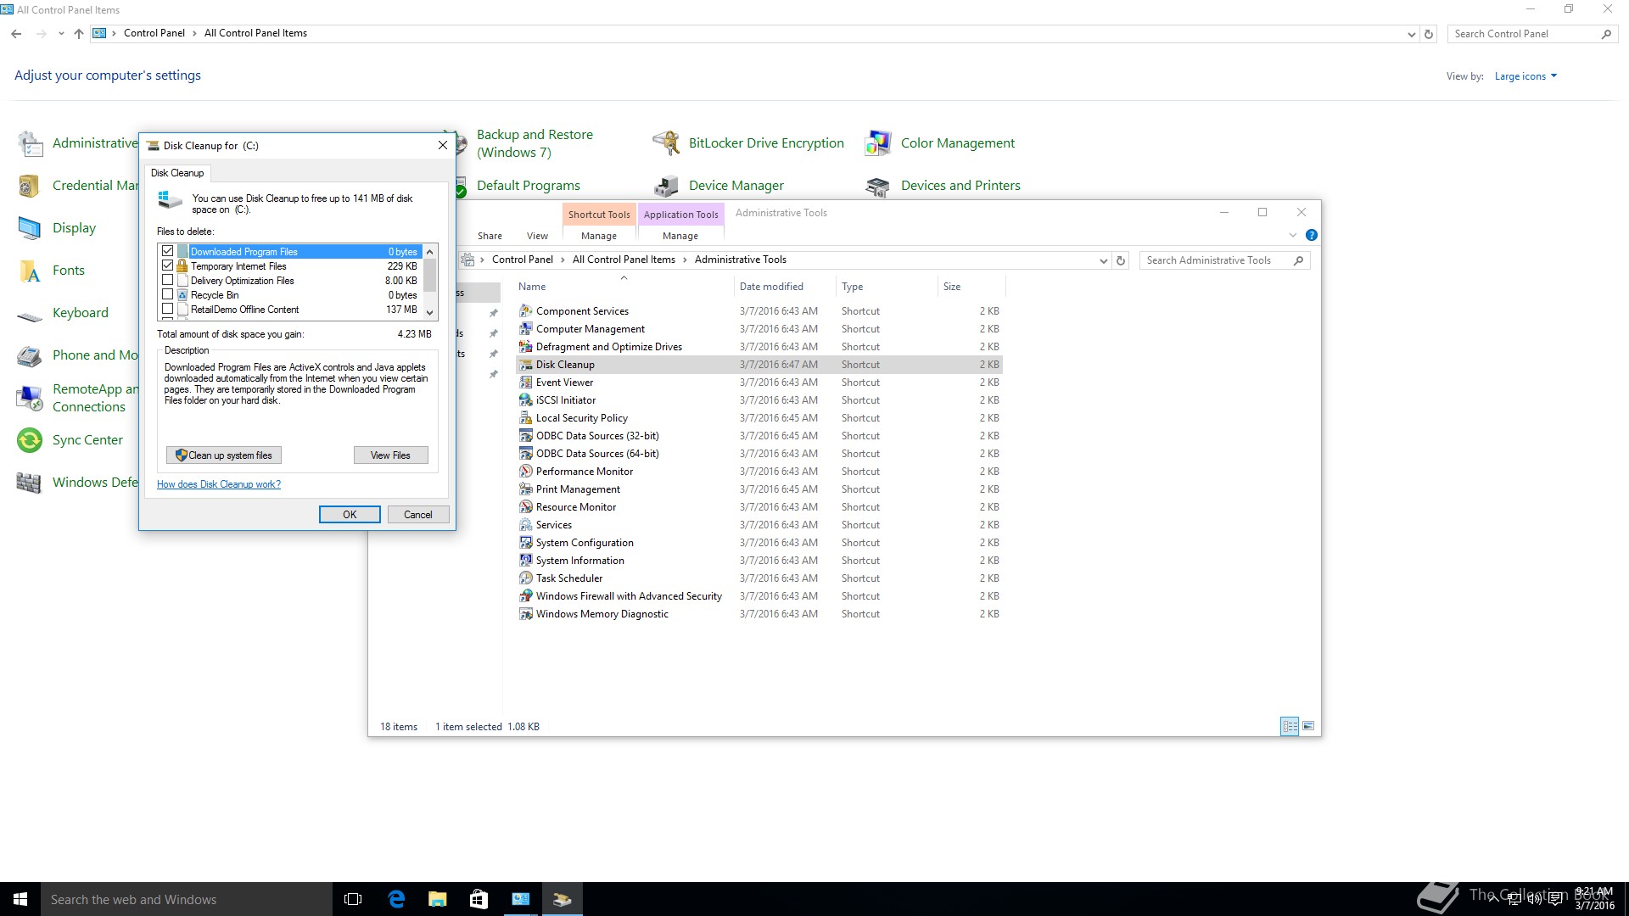
Task: Launch Microsoft Edge from the taskbar
Action: coord(396,899)
